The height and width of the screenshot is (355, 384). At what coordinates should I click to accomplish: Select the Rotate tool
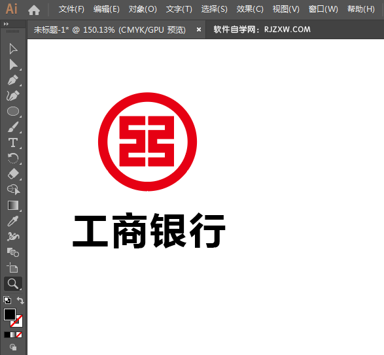(13, 158)
